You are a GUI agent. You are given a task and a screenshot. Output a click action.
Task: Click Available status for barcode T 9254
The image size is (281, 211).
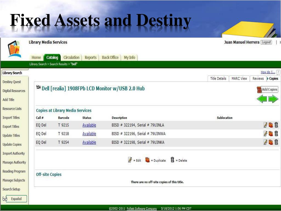pos(89,142)
